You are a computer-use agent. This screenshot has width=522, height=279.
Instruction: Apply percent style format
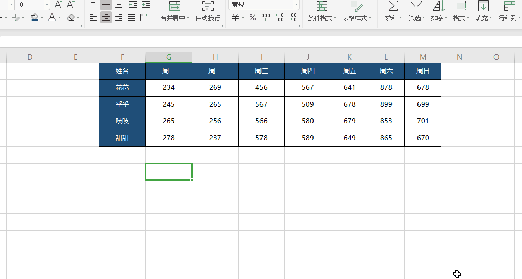[253, 18]
